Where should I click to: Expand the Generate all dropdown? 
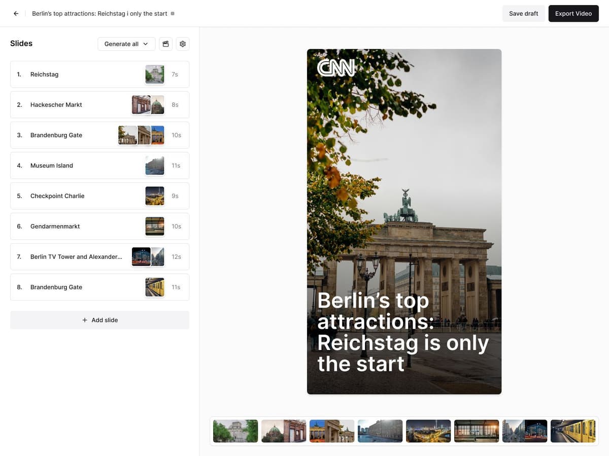coord(126,44)
